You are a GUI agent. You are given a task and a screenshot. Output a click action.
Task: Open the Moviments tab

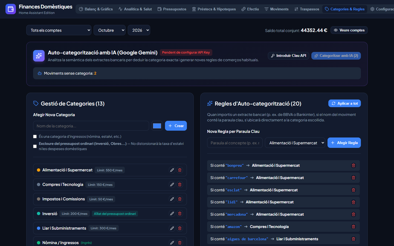pyautogui.click(x=276, y=9)
